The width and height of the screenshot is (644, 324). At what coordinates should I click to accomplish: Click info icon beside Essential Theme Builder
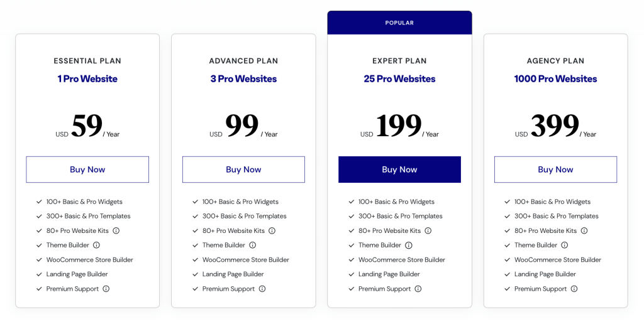(96, 245)
